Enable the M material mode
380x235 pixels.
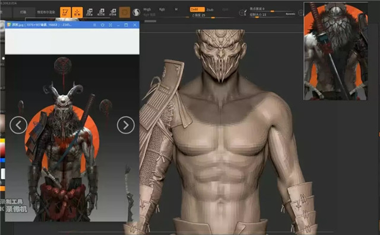(x=176, y=9)
